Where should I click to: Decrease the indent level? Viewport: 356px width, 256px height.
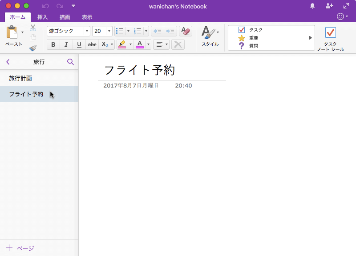(x=158, y=31)
